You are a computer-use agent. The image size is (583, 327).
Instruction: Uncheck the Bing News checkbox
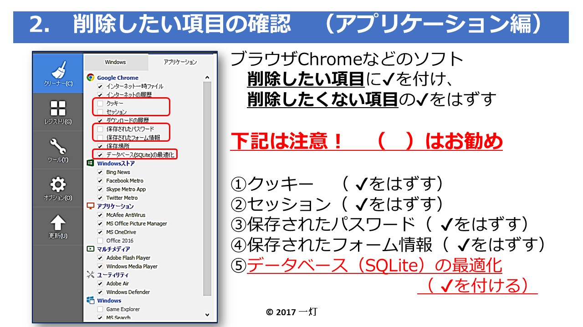click(x=100, y=172)
